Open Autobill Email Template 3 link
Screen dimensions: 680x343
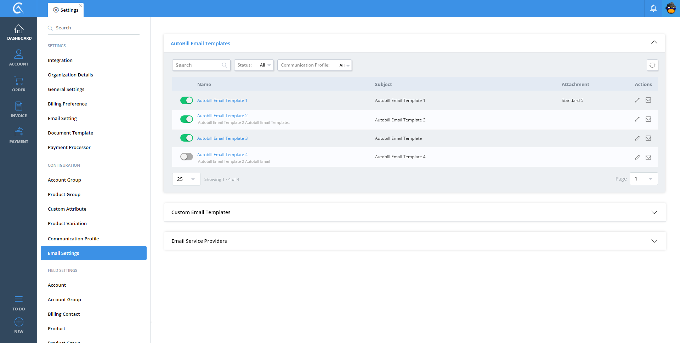pyautogui.click(x=222, y=138)
